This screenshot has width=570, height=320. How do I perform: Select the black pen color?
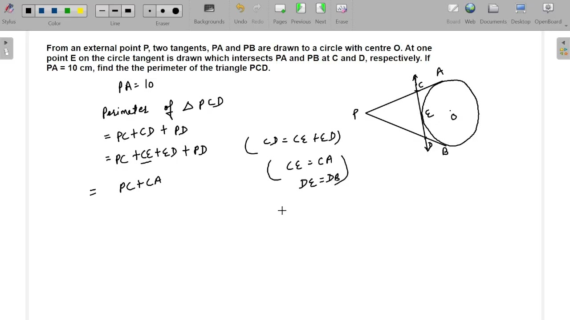(x=28, y=11)
